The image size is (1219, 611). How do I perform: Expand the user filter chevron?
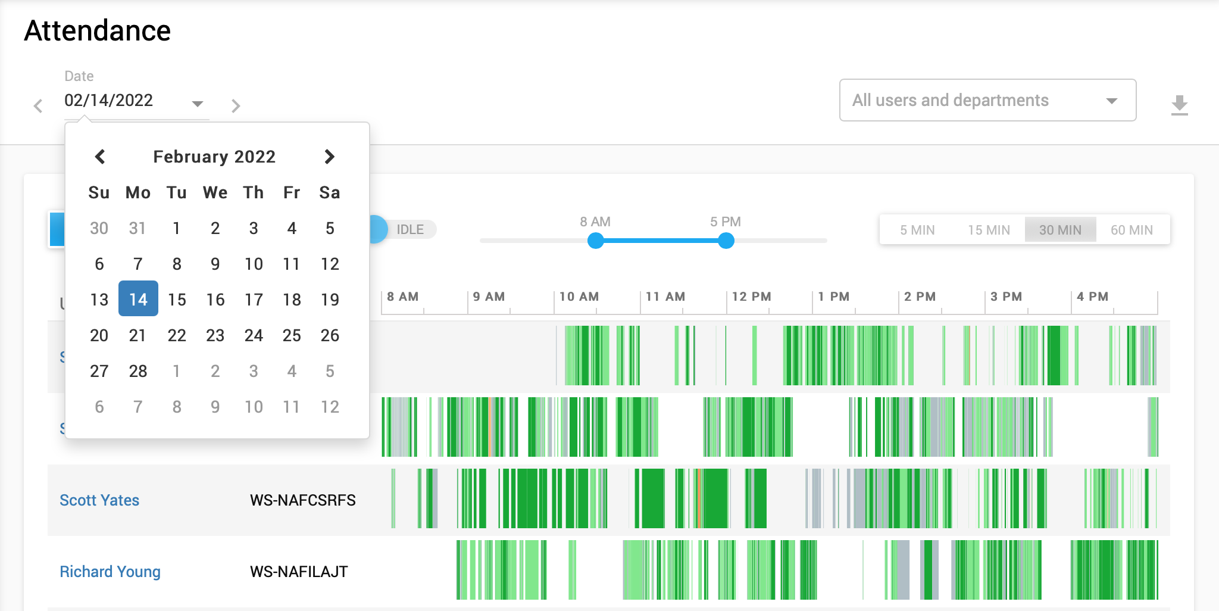1112,100
